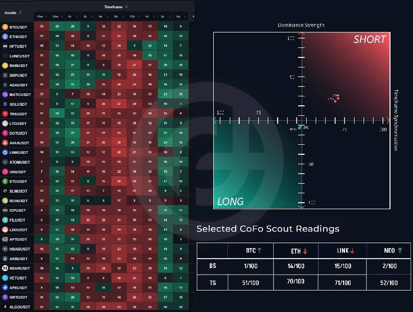Click the NEAR icon beside NEARUSDT
The image size is (413, 312).
point(5,268)
